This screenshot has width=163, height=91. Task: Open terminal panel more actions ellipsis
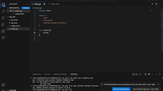[x=153, y=74]
